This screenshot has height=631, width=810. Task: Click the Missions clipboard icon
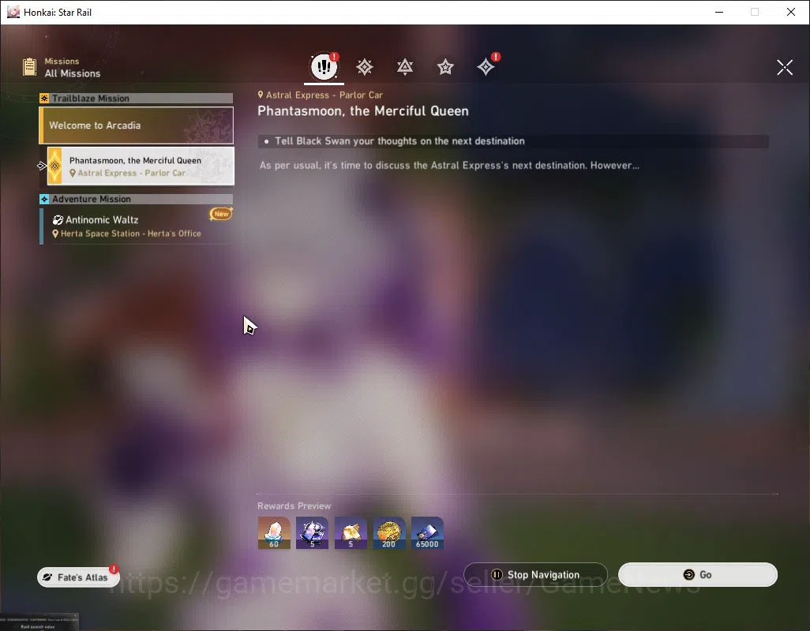pyautogui.click(x=29, y=67)
